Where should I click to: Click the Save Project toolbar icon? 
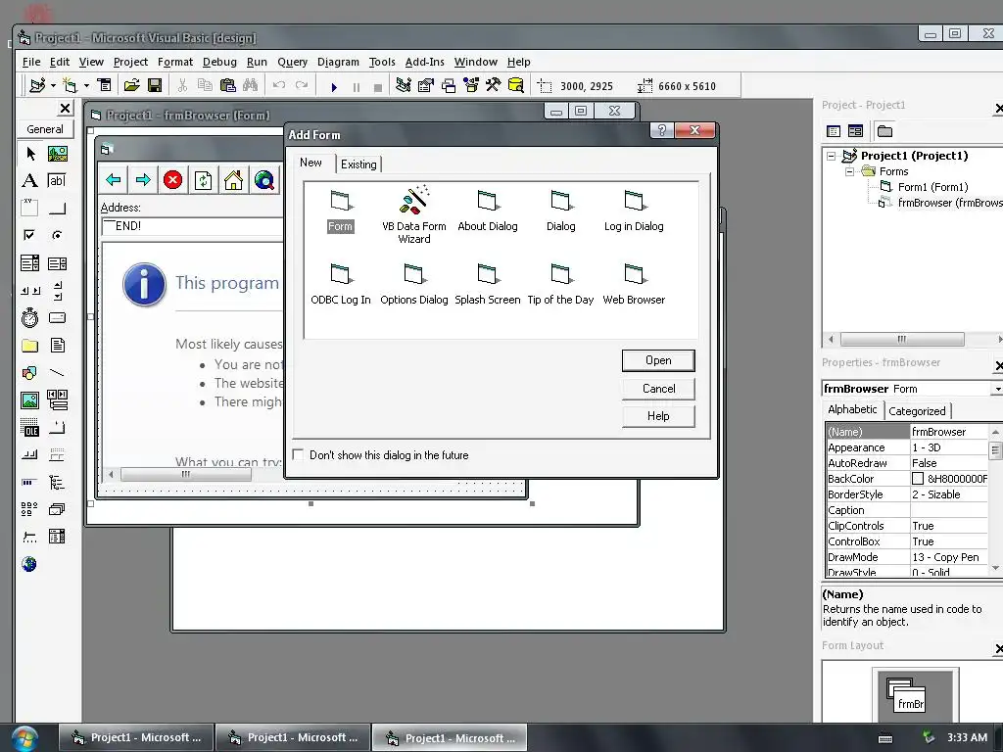(x=154, y=85)
